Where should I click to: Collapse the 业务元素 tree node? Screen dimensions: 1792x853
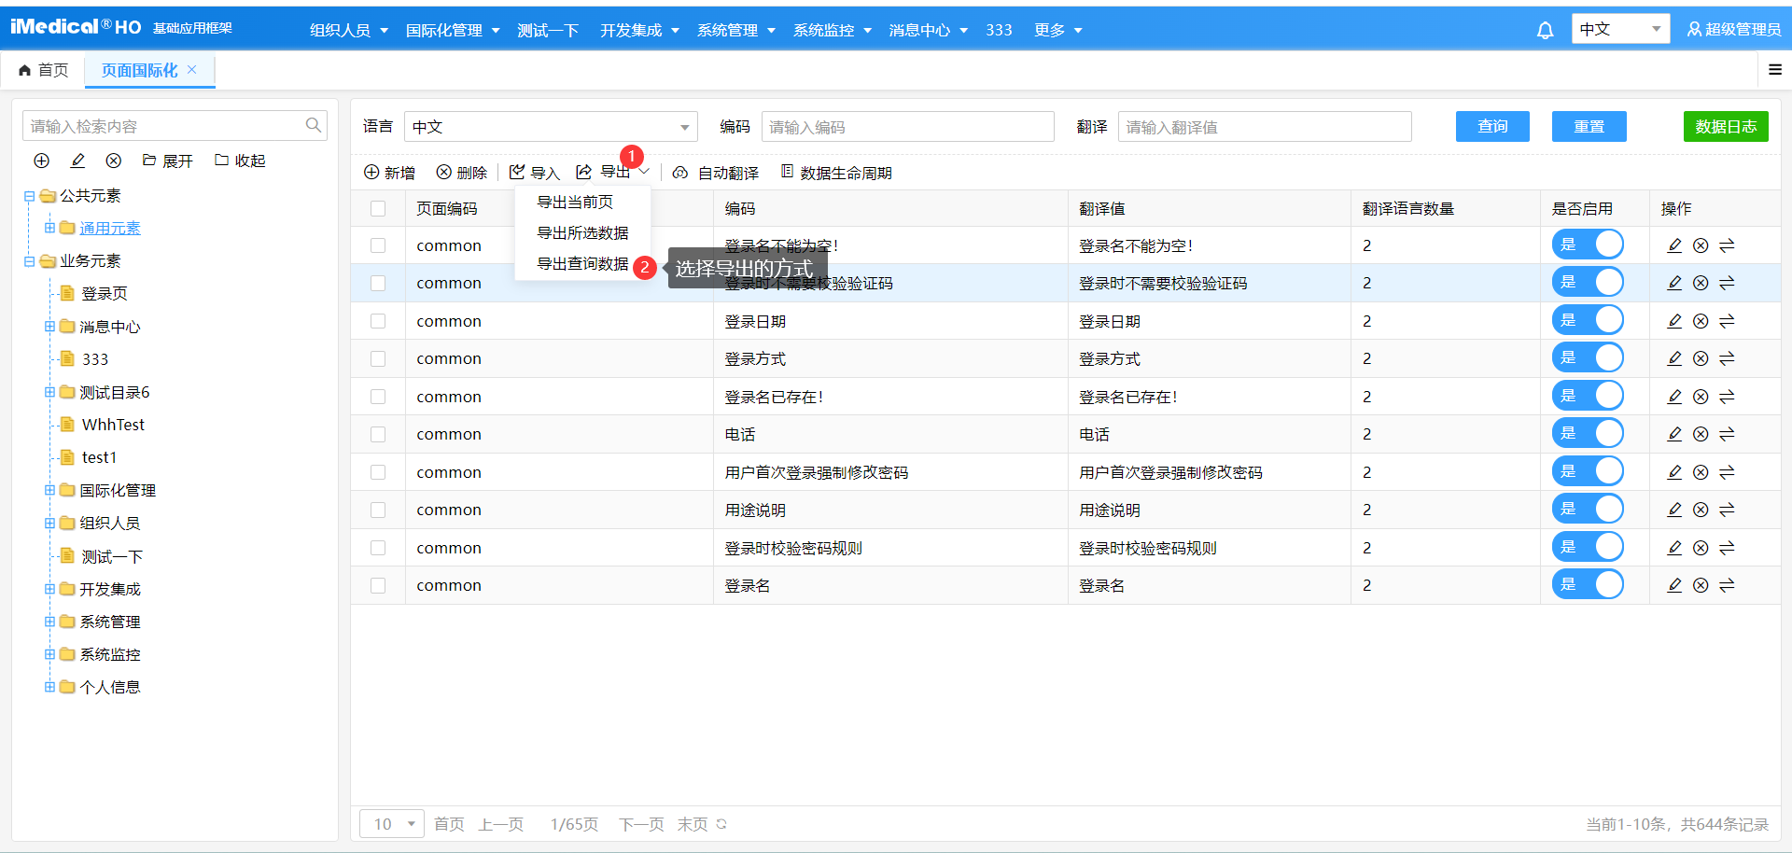point(29,261)
